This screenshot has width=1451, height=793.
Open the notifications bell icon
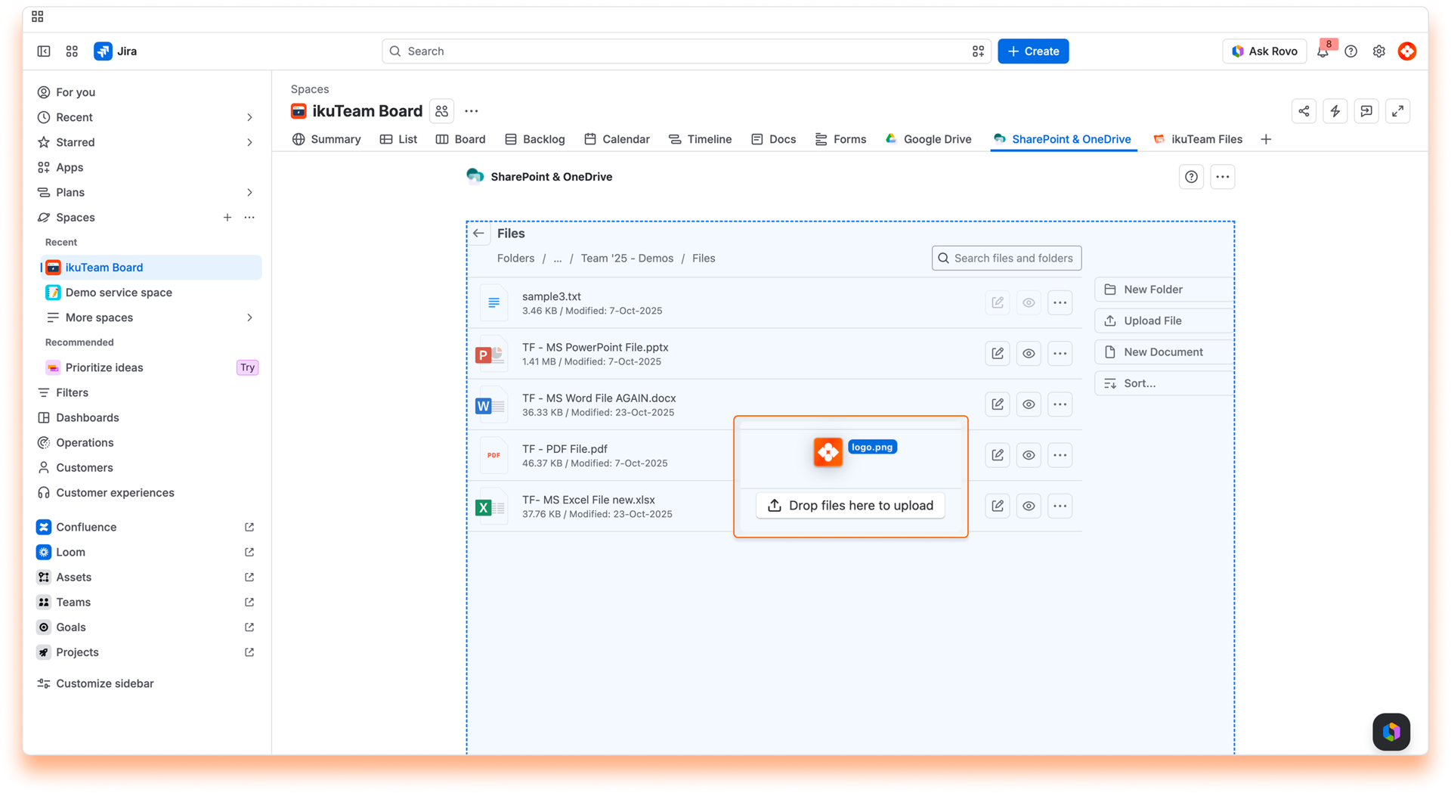pyautogui.click(x=1323, y=51)
